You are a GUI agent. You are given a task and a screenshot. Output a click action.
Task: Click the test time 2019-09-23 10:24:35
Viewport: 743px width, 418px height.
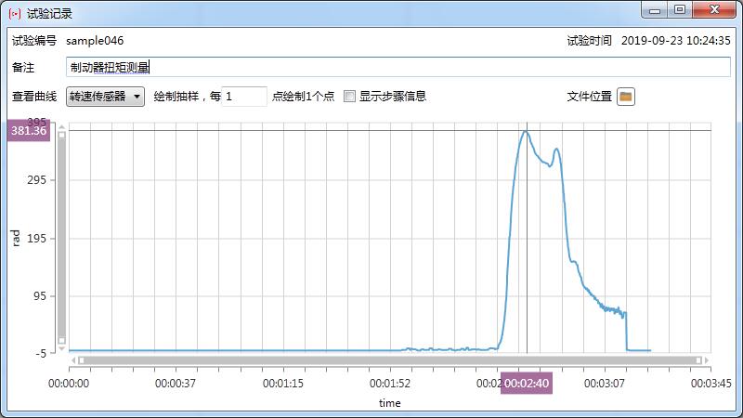point(676,41)
